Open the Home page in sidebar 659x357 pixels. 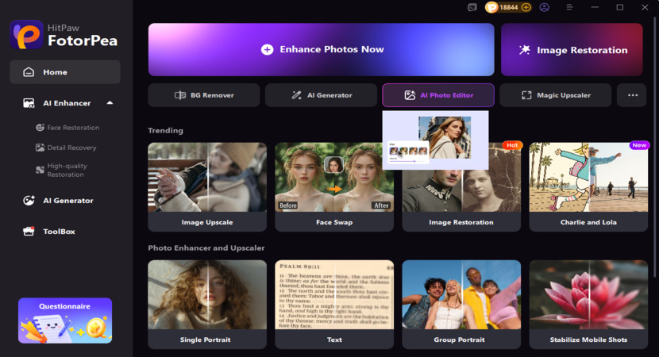[65, 72]
